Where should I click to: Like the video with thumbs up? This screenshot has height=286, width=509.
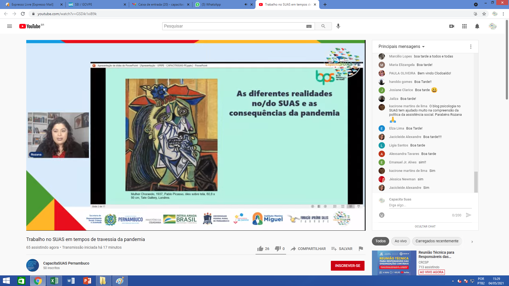pyautogui.click(x=260, y=249)
